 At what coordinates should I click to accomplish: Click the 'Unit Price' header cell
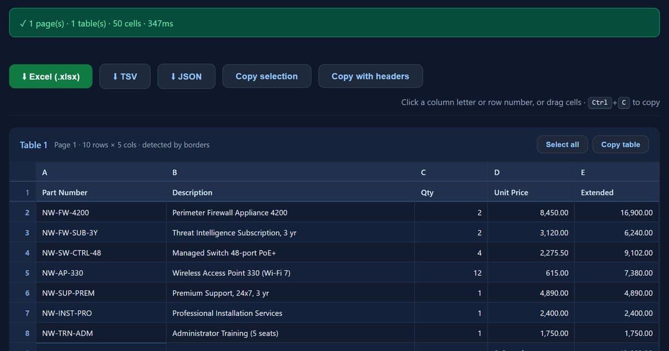[532, 192]
